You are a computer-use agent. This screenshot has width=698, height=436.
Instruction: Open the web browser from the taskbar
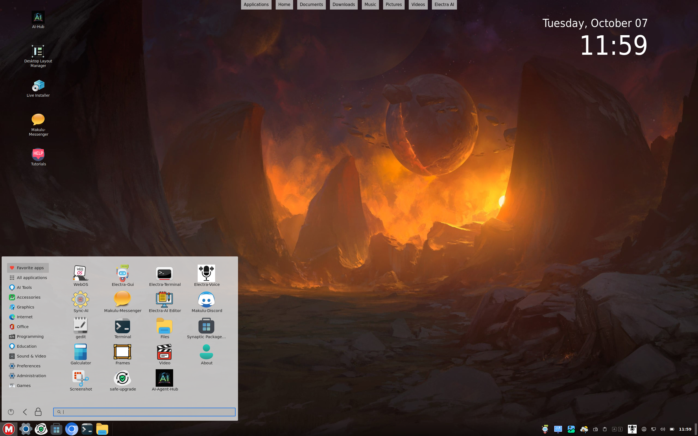[71, 429]
